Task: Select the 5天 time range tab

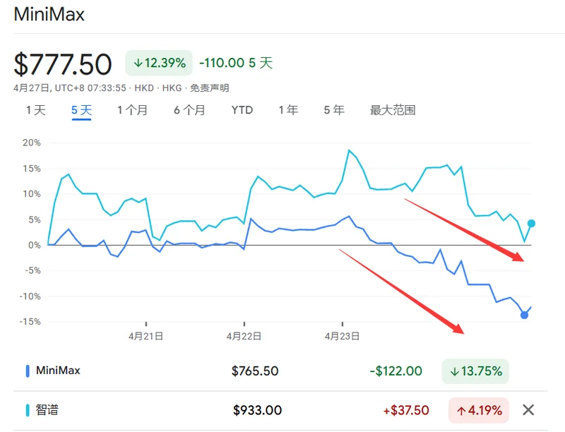Action: pos(81,110)
